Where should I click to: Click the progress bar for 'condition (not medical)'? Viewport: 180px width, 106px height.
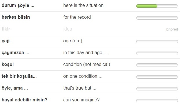tap(157, 65)
